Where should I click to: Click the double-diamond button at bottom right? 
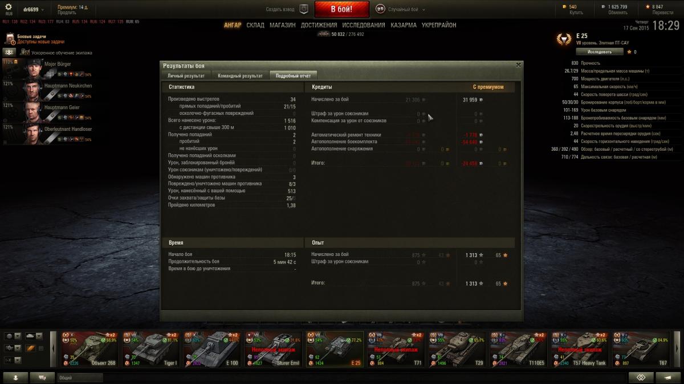coord(641,378)
